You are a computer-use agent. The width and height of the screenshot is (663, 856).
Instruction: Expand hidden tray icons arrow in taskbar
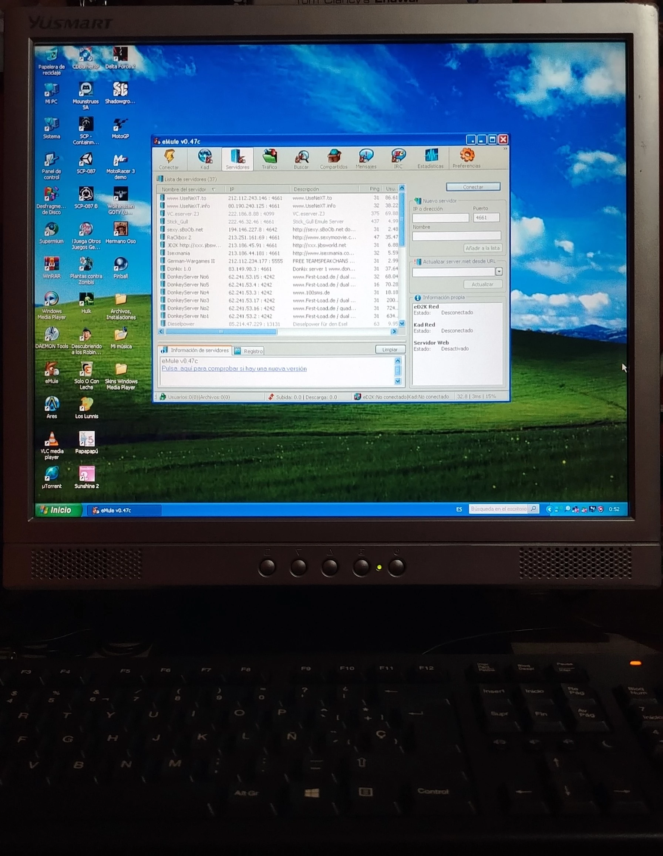549,509
